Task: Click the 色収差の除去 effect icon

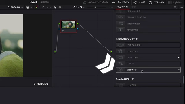Action: (x=121, y=30)
